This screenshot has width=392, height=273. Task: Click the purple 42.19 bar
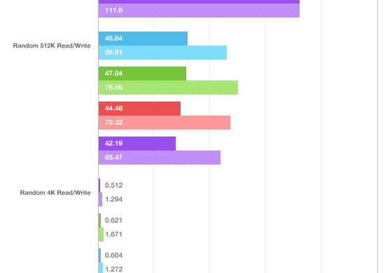(137, 143)
